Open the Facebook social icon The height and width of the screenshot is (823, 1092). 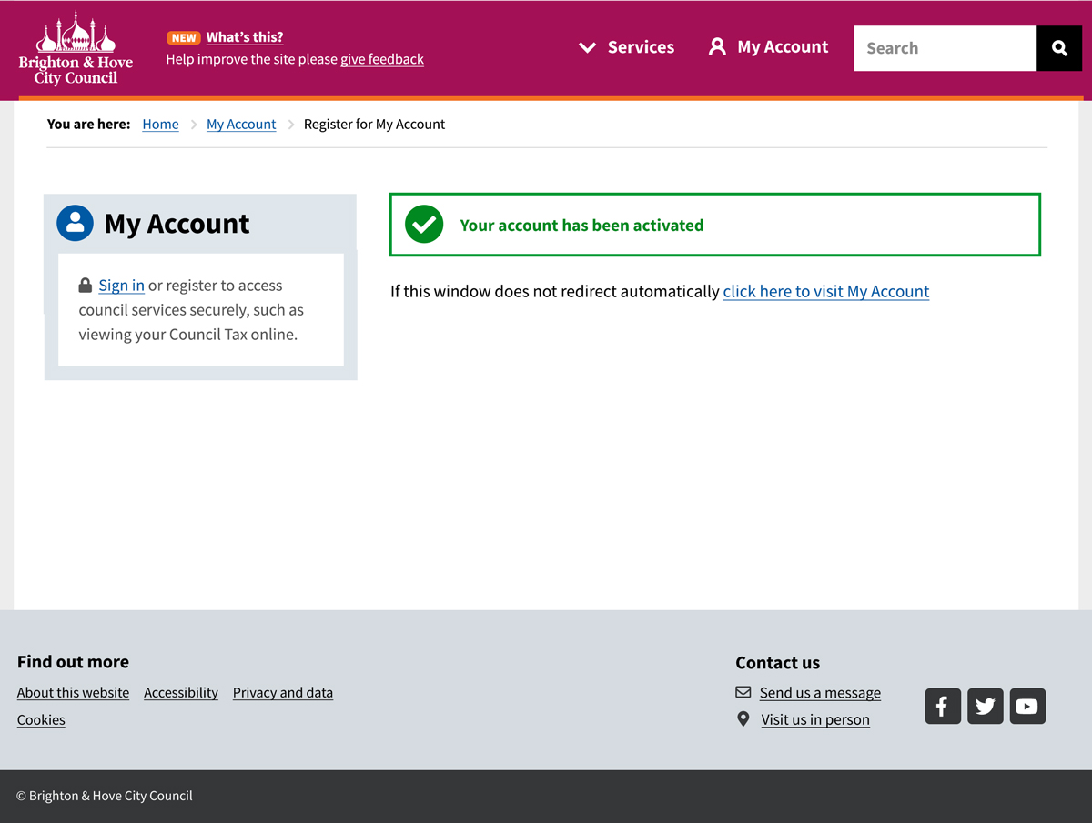coord(943,706)
